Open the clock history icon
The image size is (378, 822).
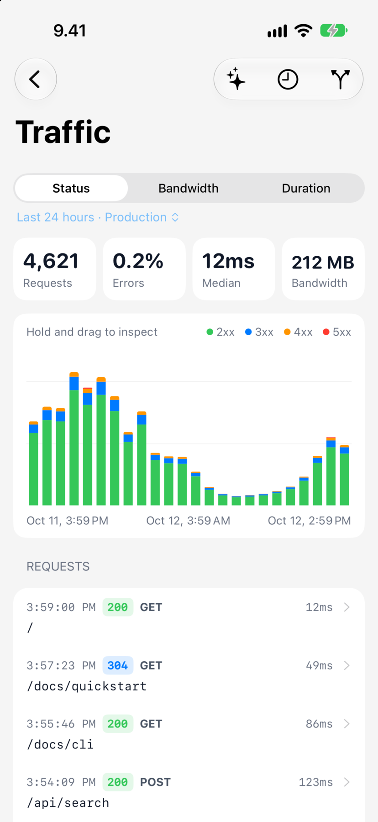pos(288,79)
